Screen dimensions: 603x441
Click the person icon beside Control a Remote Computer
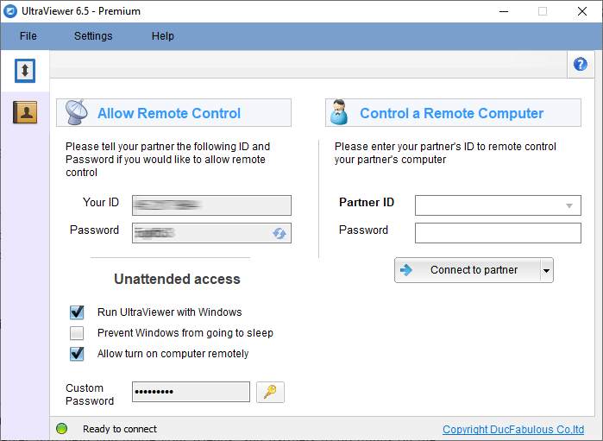[340, 113]
